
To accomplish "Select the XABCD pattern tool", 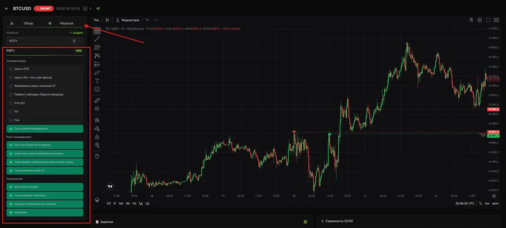I will pos(97,56).
